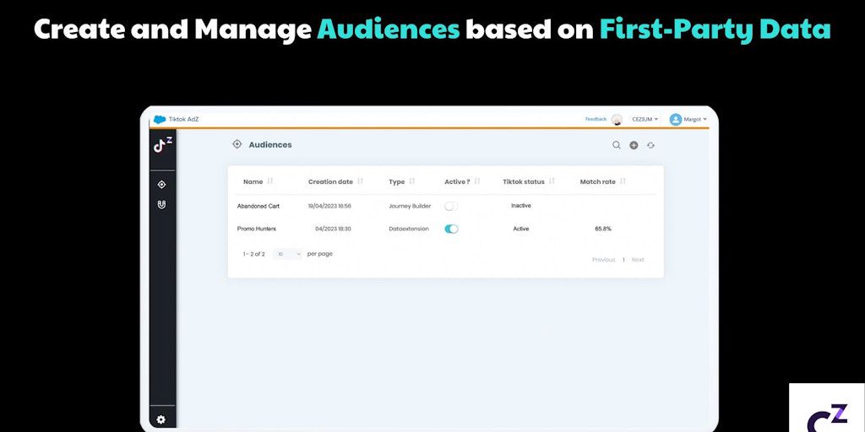Click the Feedback link
The width and height of the screenshot is (865, 432).
click(x=596, y=119)
